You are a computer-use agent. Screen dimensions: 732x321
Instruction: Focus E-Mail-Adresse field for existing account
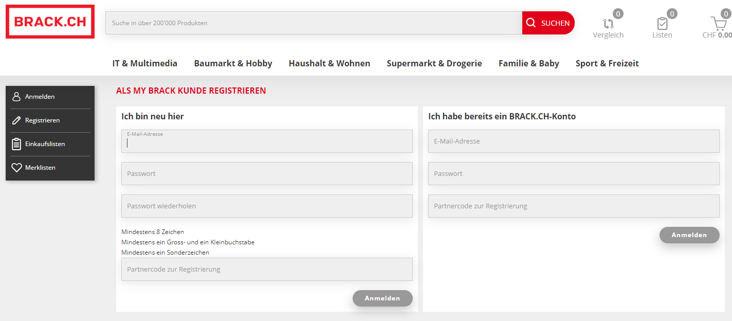pyautogui.click(x=574, y=141)
